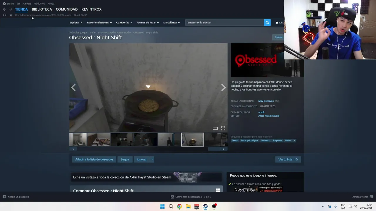Click the plus button to add a tag
This screenshot has width=376, height=211.
(x=294, y=140)
